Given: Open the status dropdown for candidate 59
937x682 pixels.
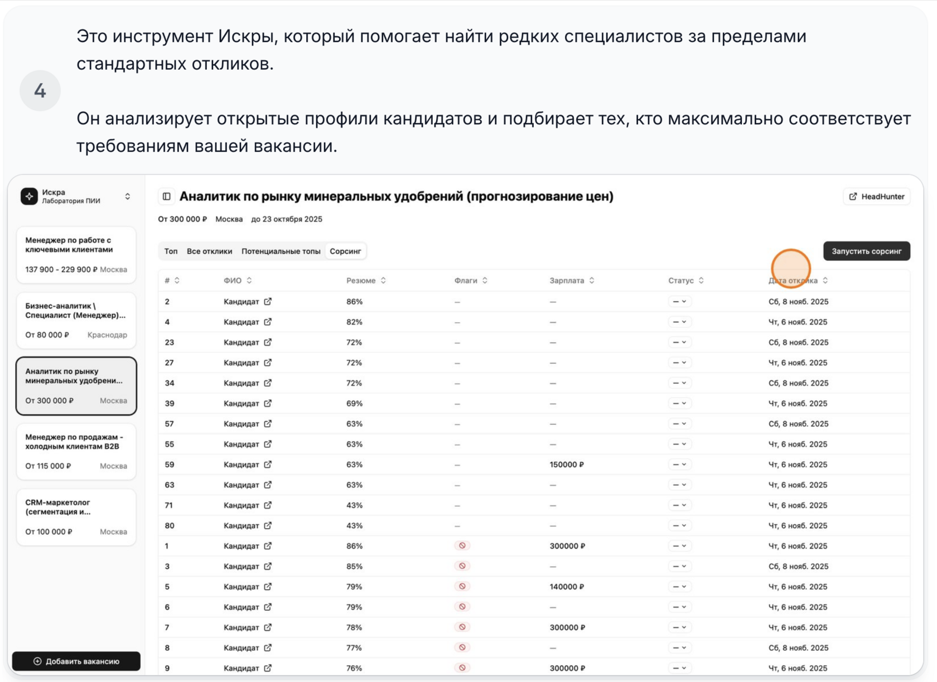Looking at the screenshot, I should [679, 465].
